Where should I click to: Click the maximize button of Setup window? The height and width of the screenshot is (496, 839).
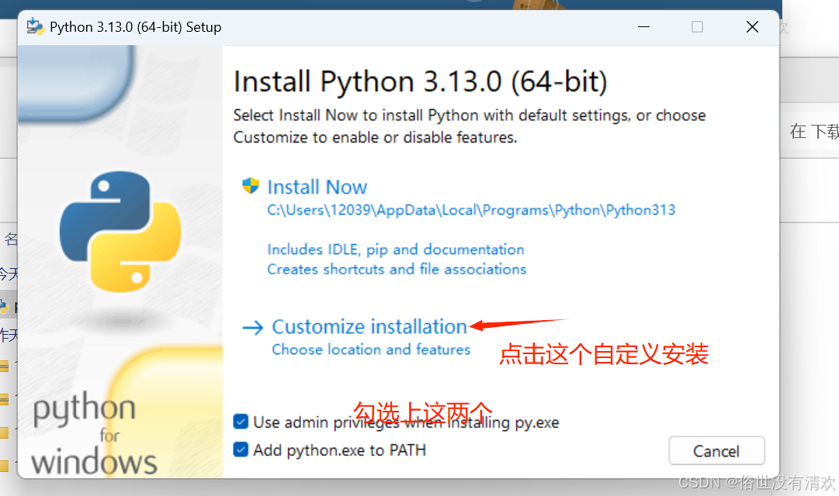click(697, 26)
